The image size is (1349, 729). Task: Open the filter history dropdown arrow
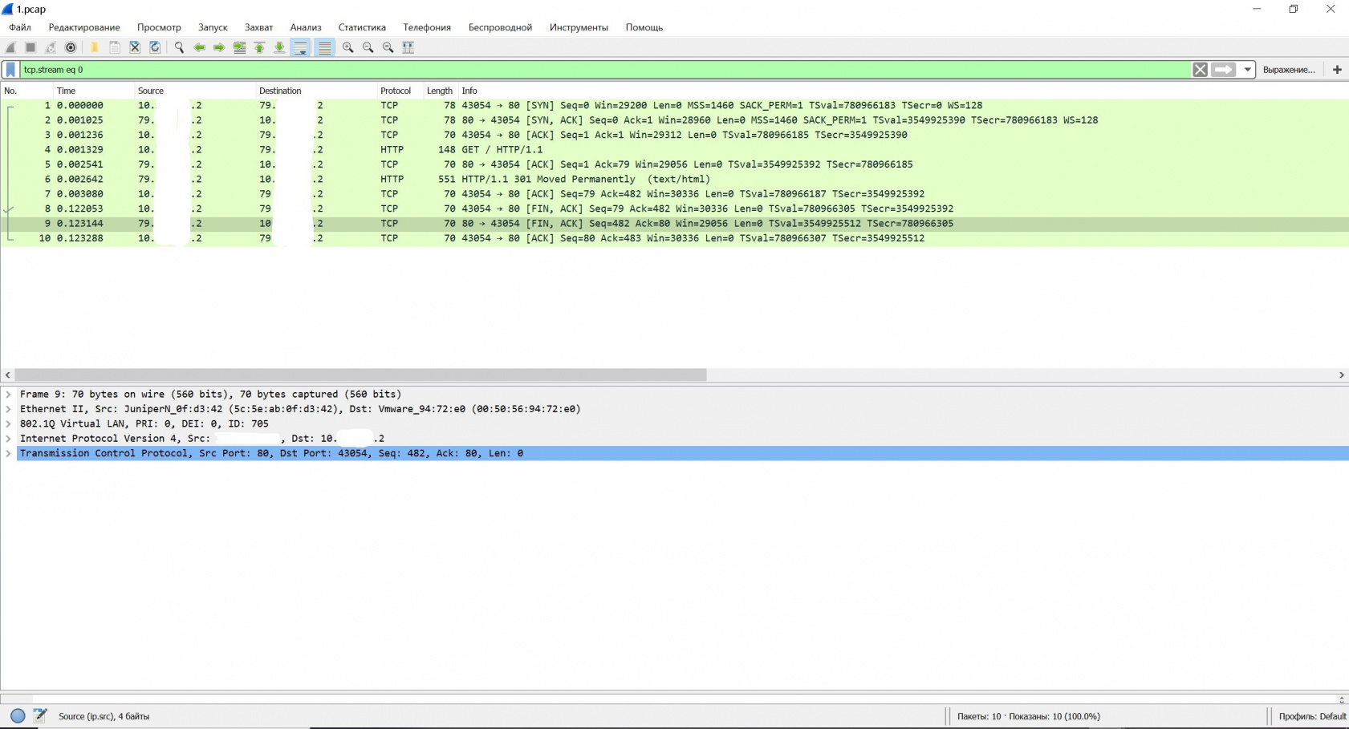coord(1249,70)
